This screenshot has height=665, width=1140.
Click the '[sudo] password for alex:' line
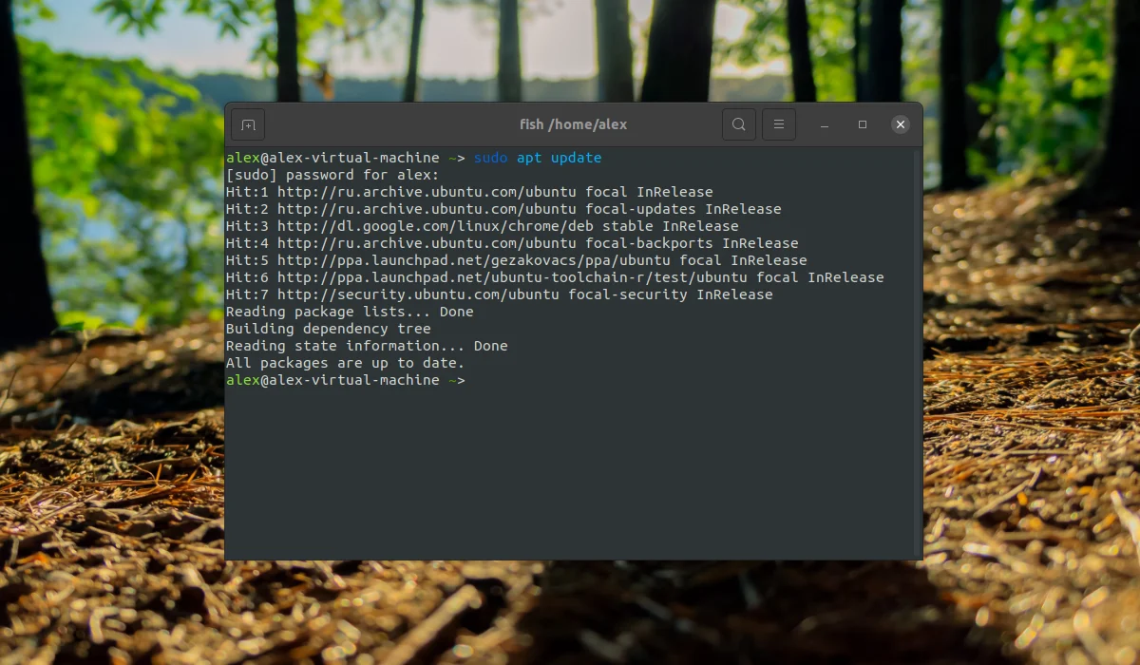[x=332, y=175]
